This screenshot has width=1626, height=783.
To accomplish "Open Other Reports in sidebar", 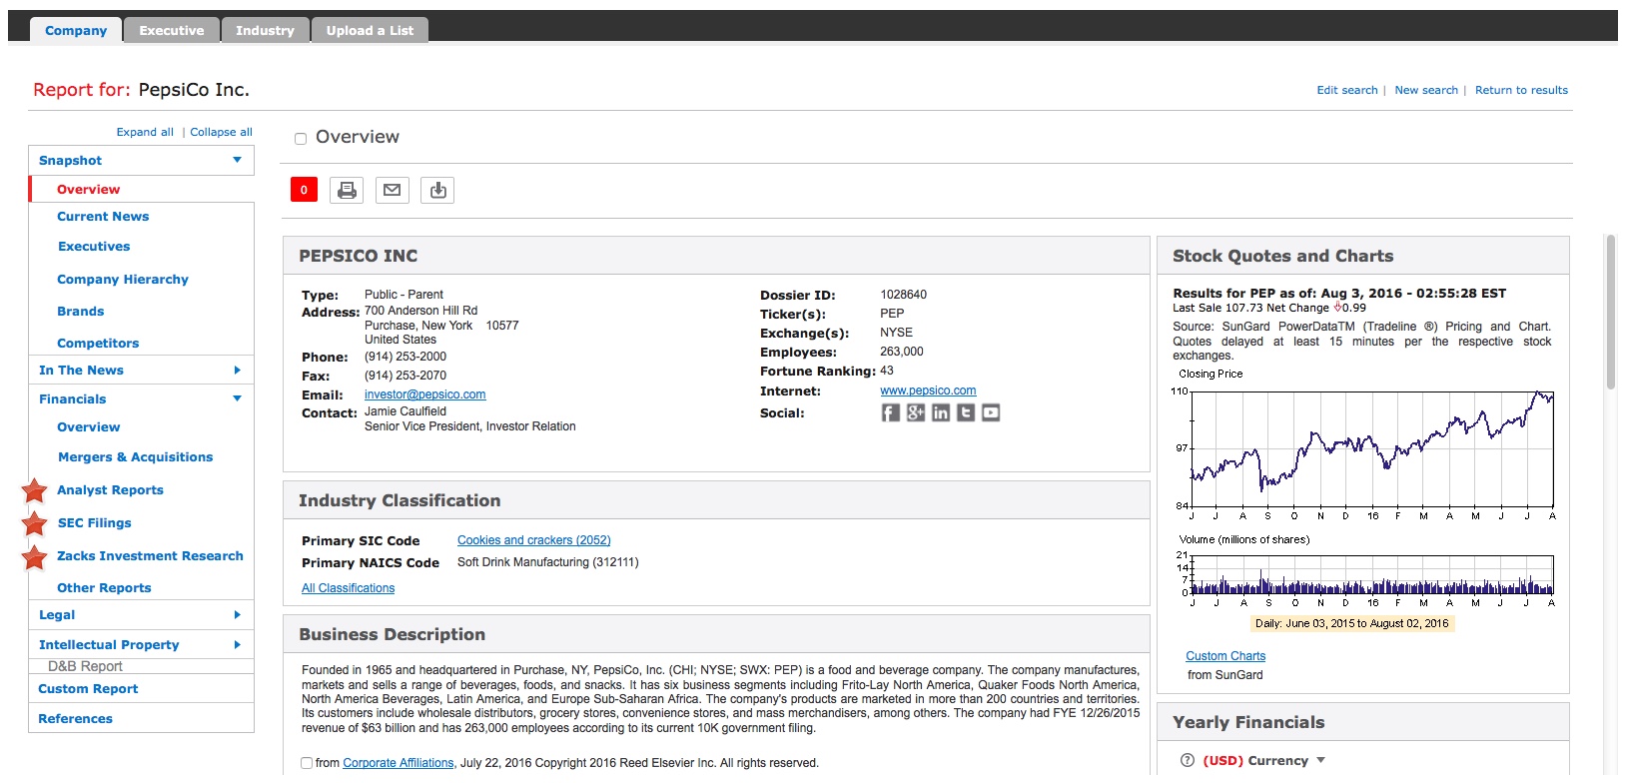I will (104, 587).
